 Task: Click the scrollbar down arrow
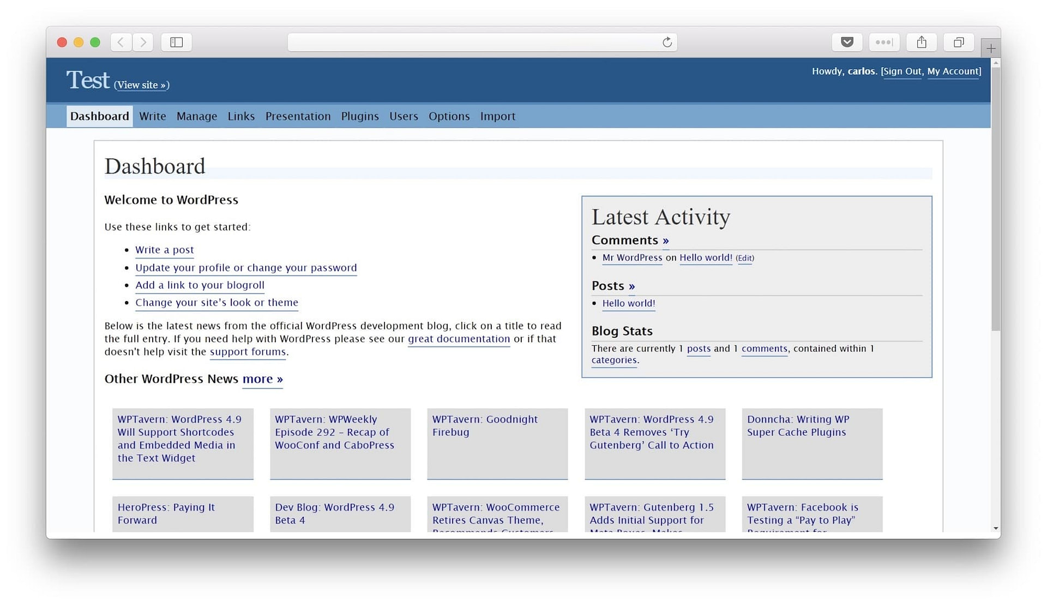point(996,528)
